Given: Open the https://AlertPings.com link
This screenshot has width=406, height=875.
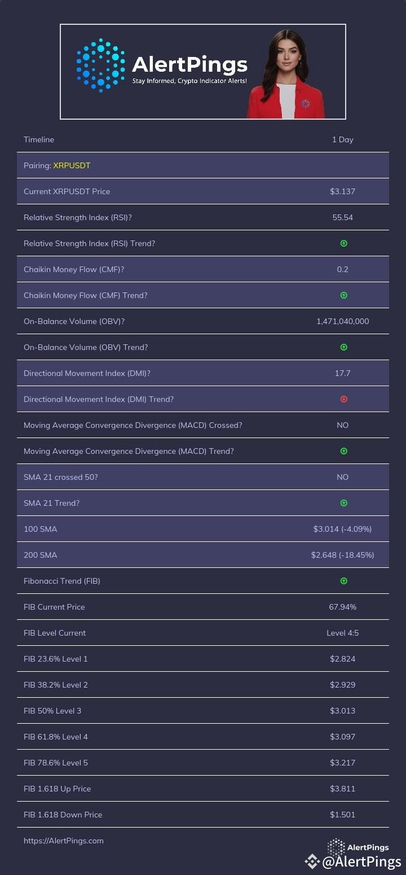Looking at the screenshot, I should pos(64,841).
